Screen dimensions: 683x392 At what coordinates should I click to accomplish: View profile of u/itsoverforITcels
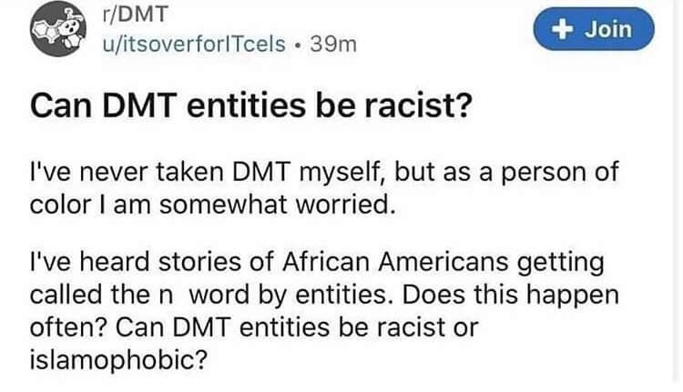pyautogui.click(x=194, y=44)
